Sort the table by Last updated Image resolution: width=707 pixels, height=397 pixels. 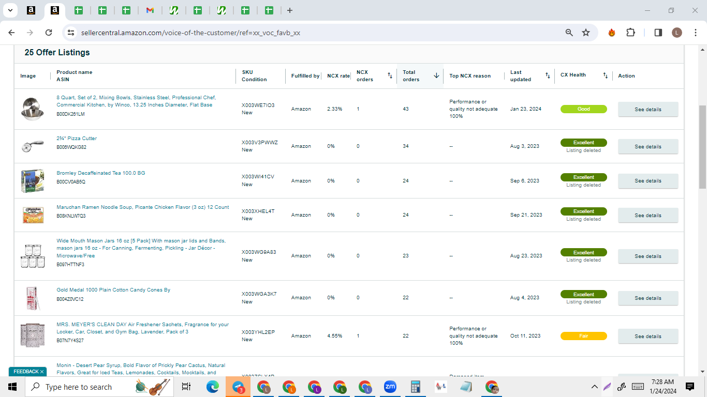[x=548, y=75]
